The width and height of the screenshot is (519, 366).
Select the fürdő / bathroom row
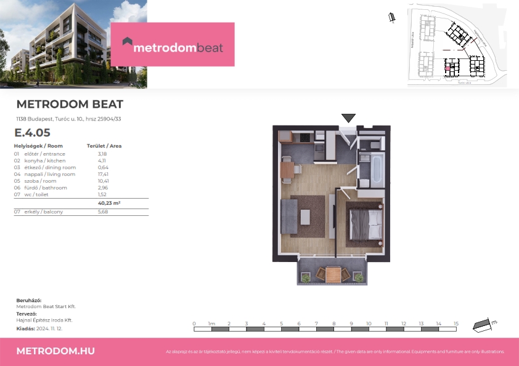(x=81, y=188)
